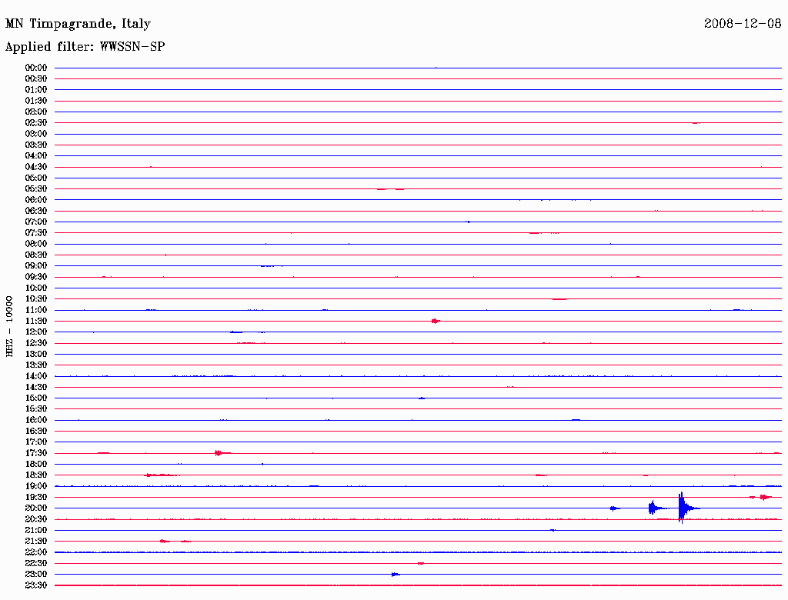Click the 17:30 time label
788x600 pixels.
click(36, 453)
